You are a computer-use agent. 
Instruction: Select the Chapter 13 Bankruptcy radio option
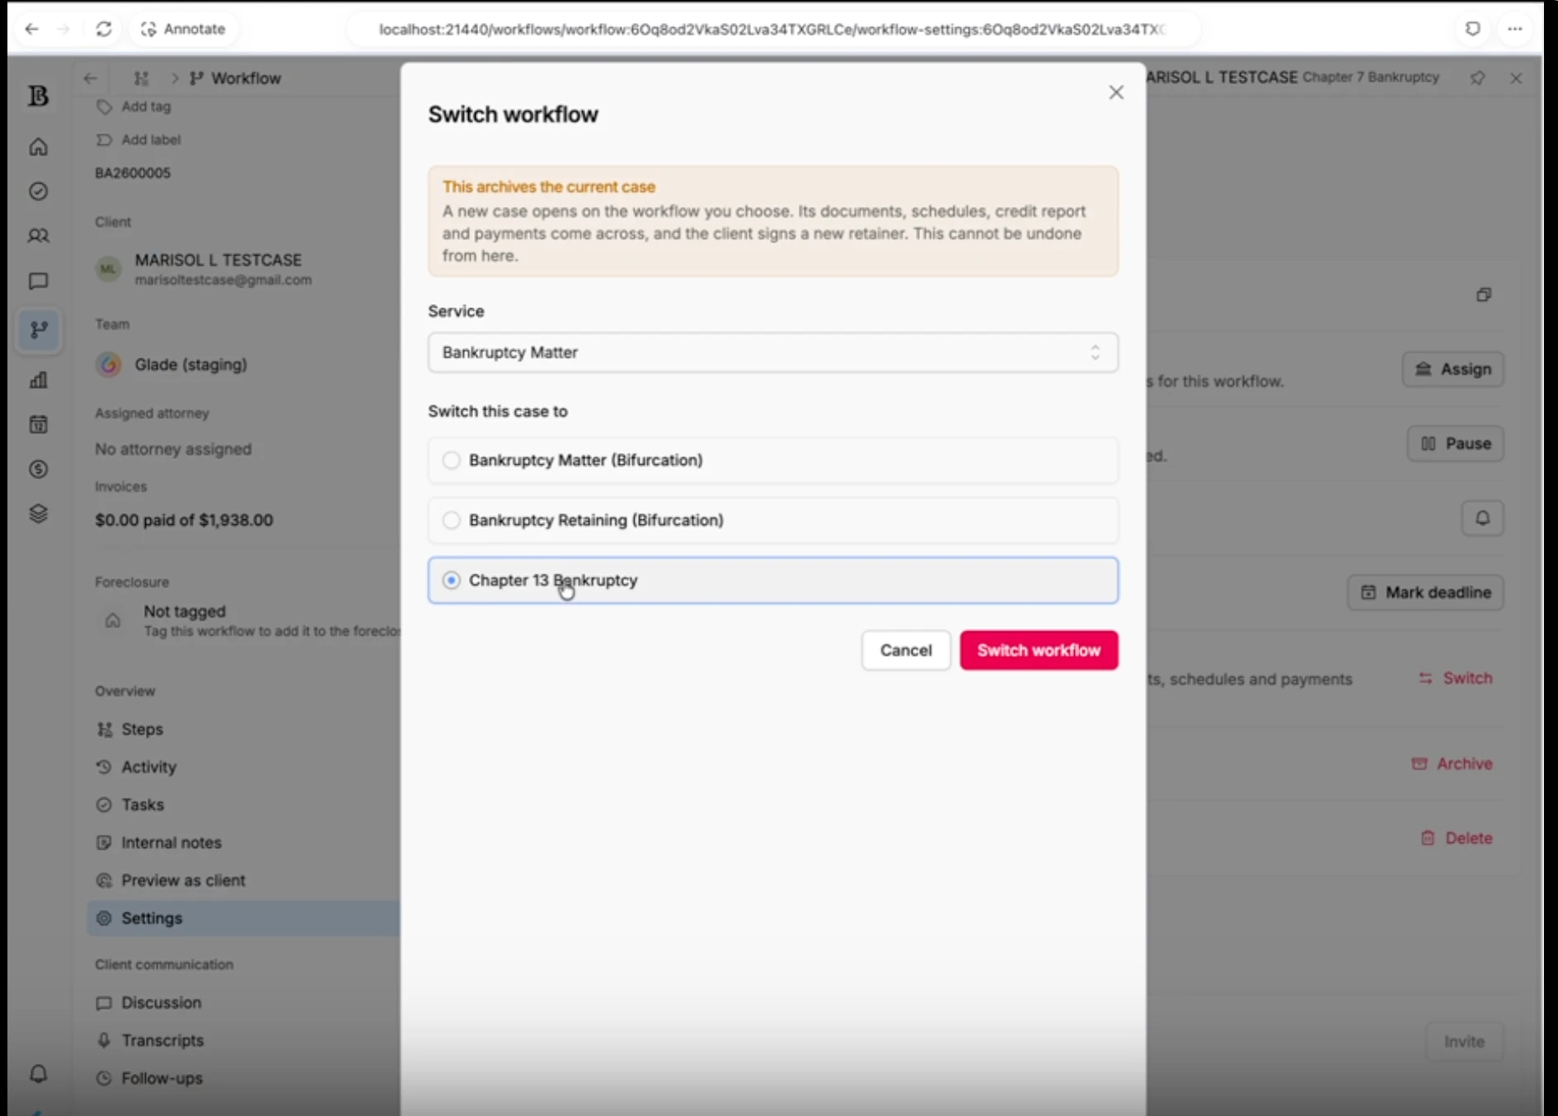tap(773, 580)
